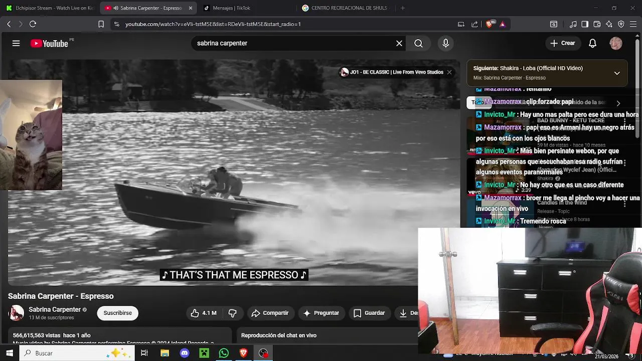
Task: Dismiss the JO1 BE CLASSIC video card
Action: [x=449, y=72]
